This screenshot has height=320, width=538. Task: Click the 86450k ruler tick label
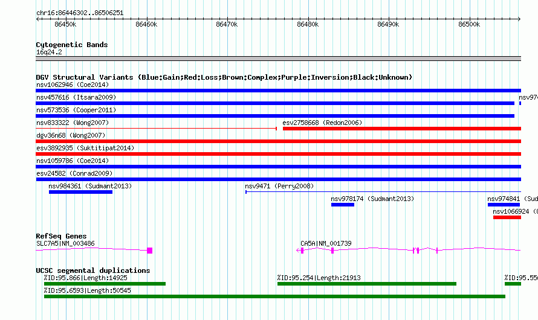65,24
